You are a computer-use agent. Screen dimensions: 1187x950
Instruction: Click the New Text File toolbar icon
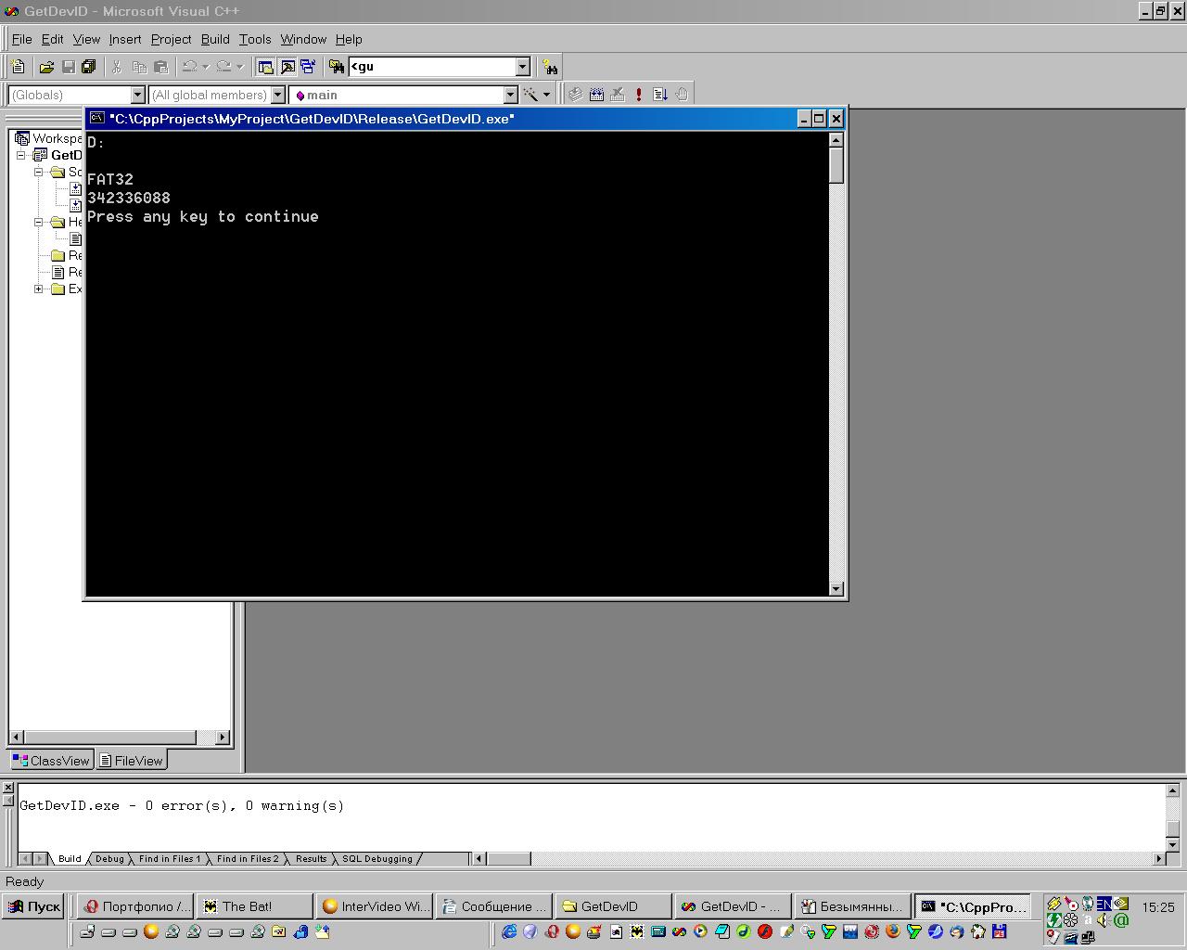(18, 67)
